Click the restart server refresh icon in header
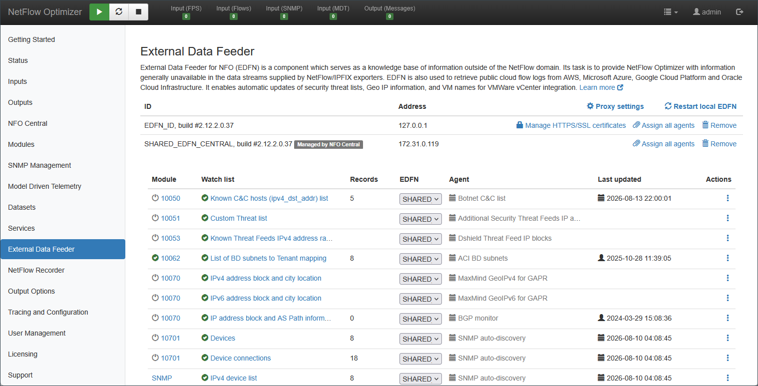This screenshot has width=758, height=386. [x=119, y=12]
